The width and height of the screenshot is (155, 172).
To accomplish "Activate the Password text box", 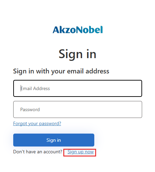I will point(78,109).
